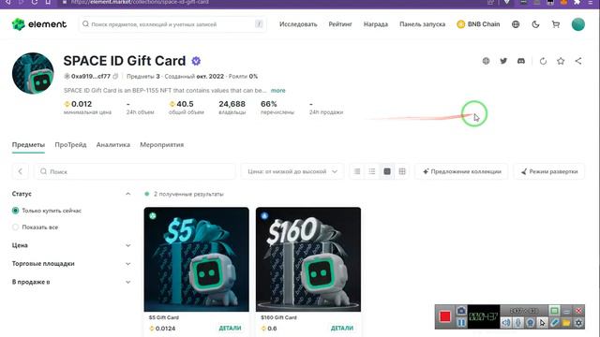Screen dimensions: 600x337
Task: Open the collection Twitter icon
Action: 503,61
